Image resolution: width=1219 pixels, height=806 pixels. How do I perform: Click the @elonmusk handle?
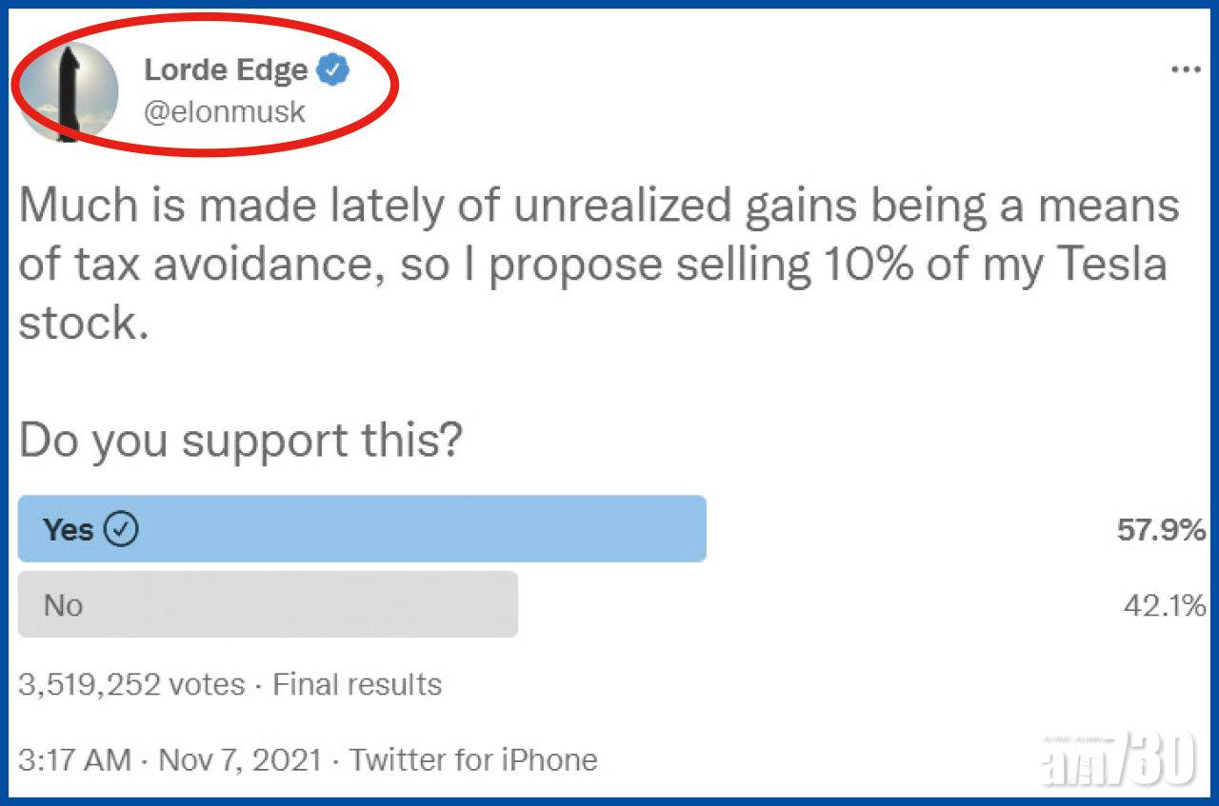coord(225,112)
